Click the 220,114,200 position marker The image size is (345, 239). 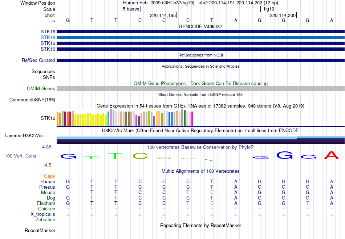[283, 15]
